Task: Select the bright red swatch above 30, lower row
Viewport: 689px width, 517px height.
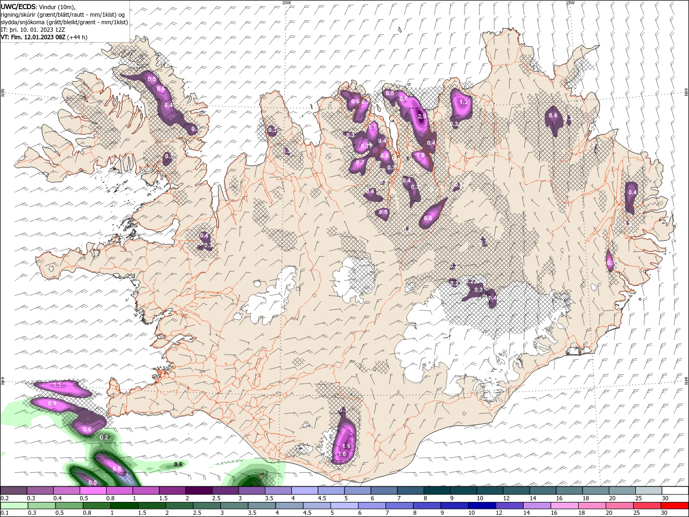Action: coord(675,506)
